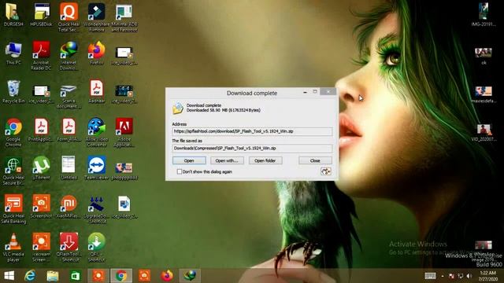
Task: Select the maxresdefa... image thumbnail
Action: pyautogui.click(x=483, y=91)
